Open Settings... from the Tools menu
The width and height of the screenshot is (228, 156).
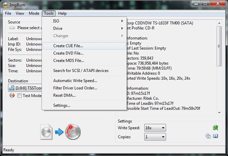[x=84, y=105]
